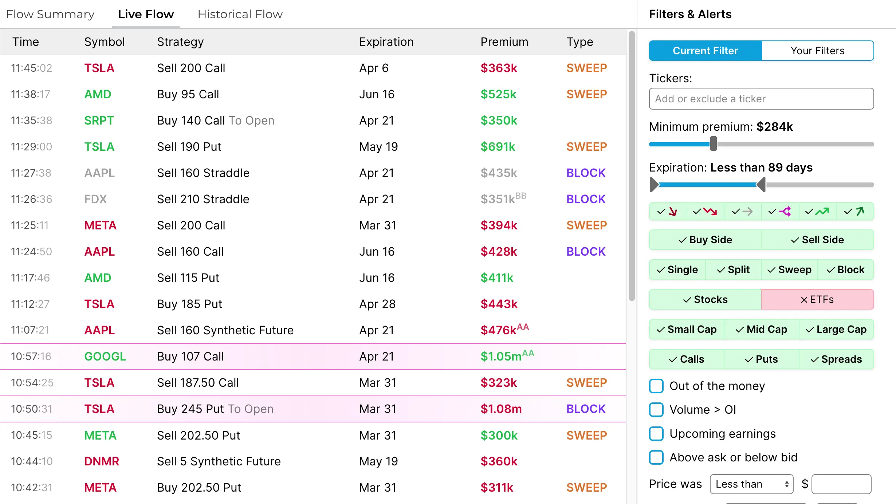
Task: Select the Sell 160 Synthetic Future strategy
Action: (225, 330)
